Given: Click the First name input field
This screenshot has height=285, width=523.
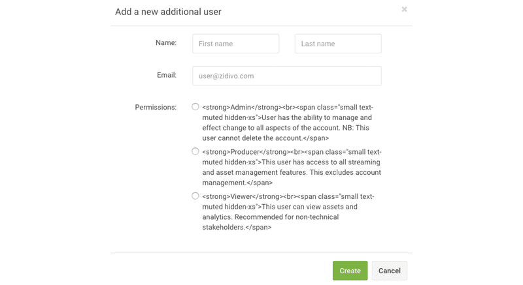Looking at the screenshot, I should 235,44.
